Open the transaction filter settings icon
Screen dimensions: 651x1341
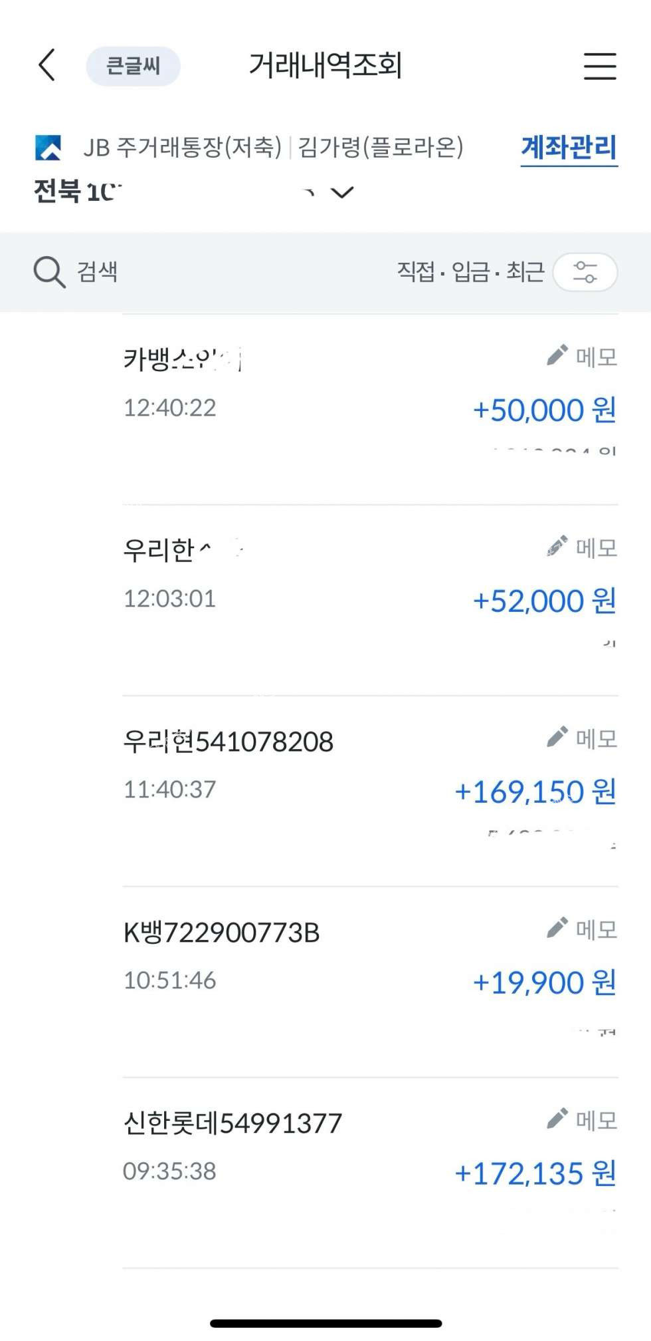pos(585,272)
